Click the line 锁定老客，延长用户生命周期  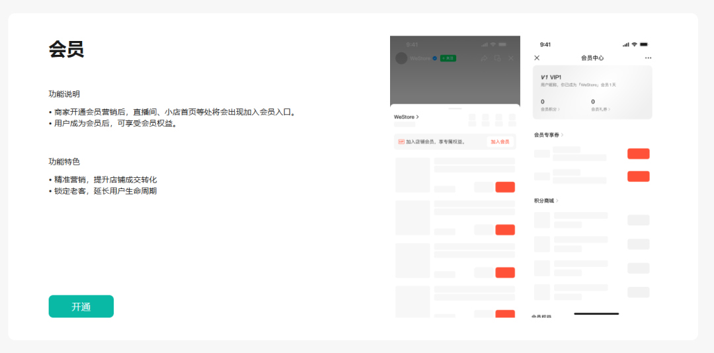click(103, 191)
